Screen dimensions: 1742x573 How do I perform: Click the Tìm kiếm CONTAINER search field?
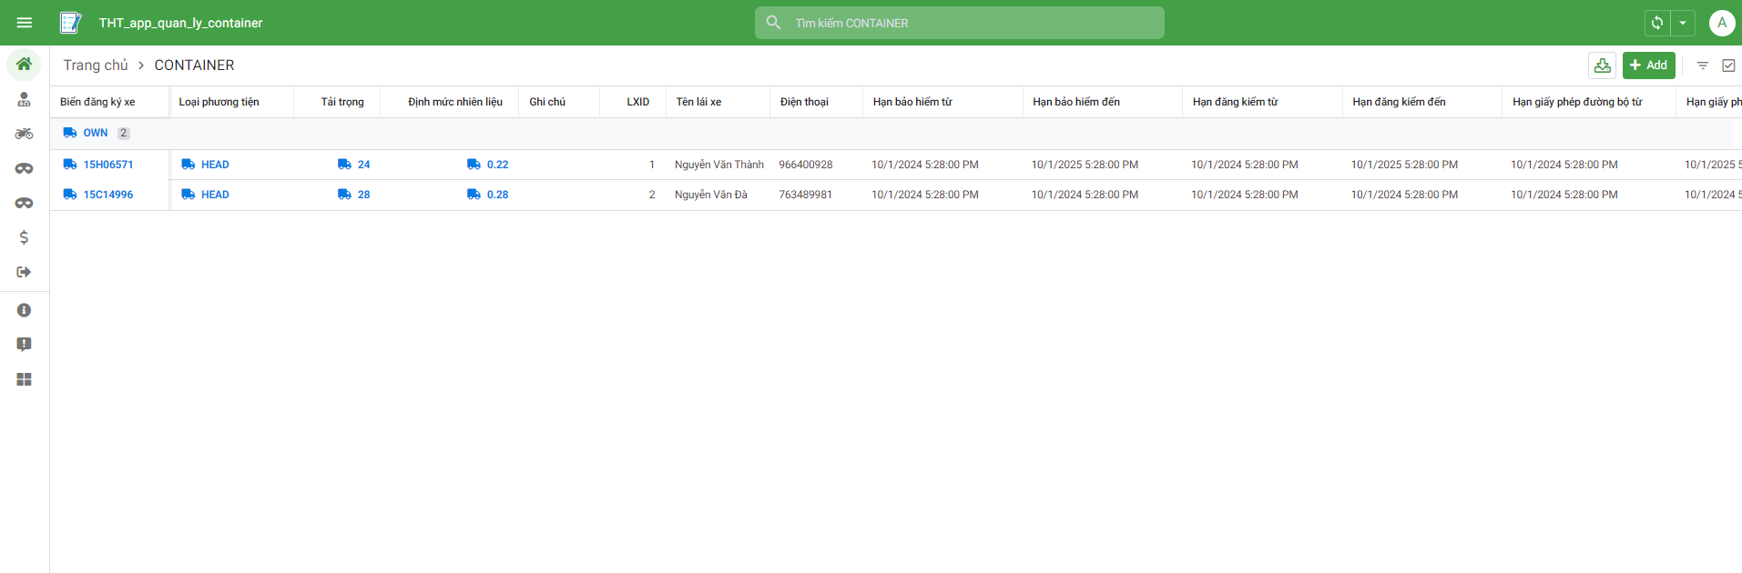click(959, 23)
